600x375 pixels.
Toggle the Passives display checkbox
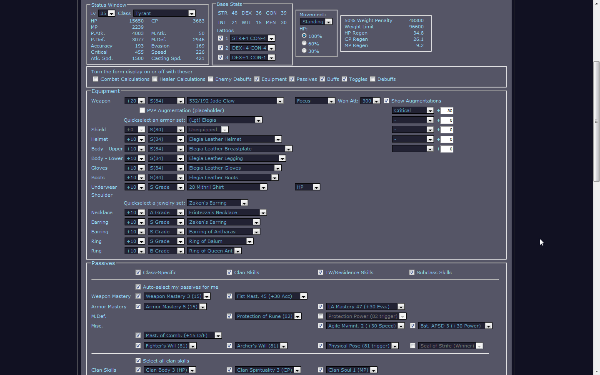[x=292, y=79]
